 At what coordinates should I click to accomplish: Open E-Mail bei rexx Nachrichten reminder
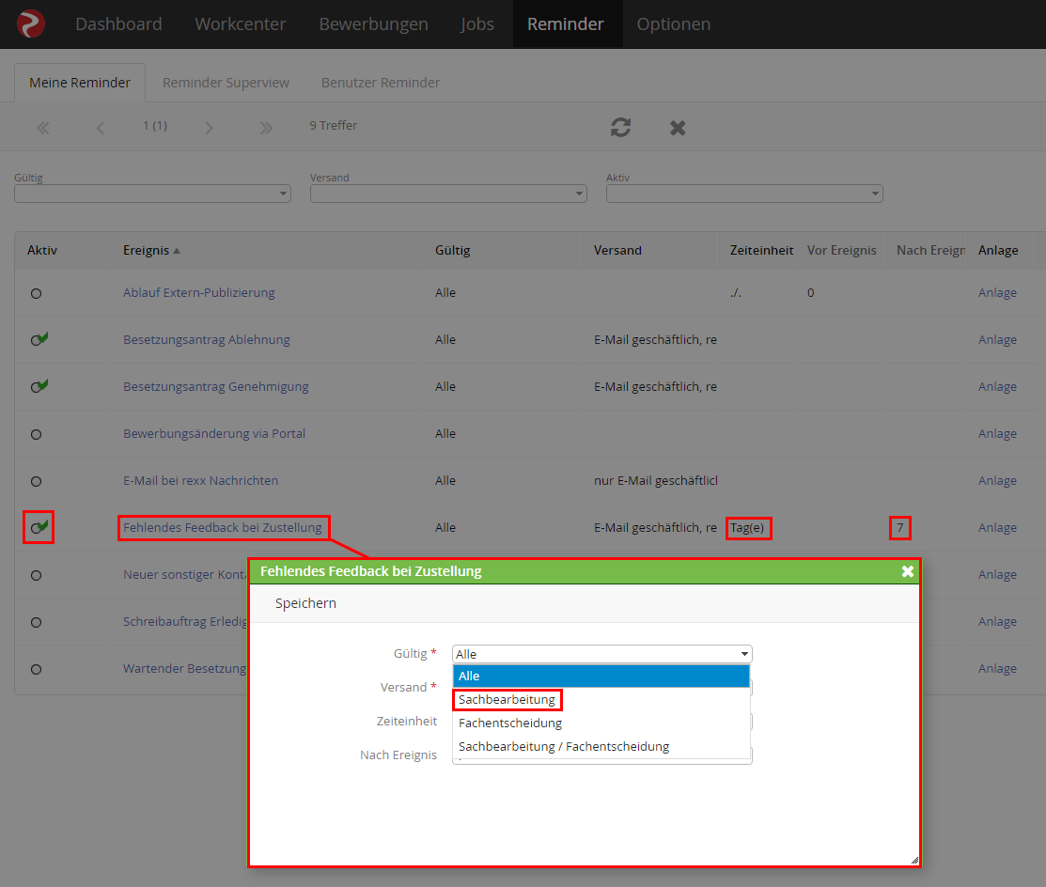[200, 481]
